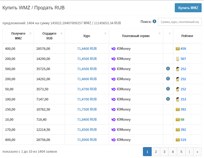Click the ЮMoney logo in the 71,4400 row
204x158 pixels.
tap(113, 49)
